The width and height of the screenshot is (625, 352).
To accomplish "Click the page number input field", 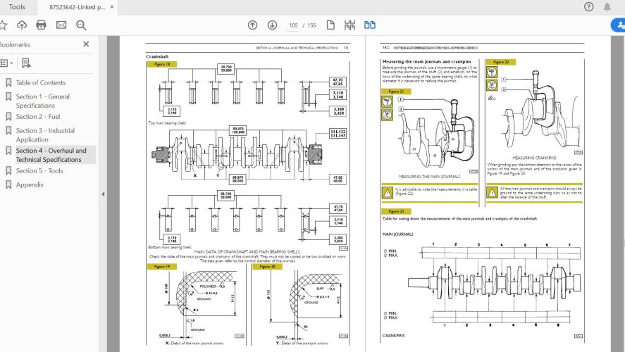I will pyautogui.click(x=293, y=25).
